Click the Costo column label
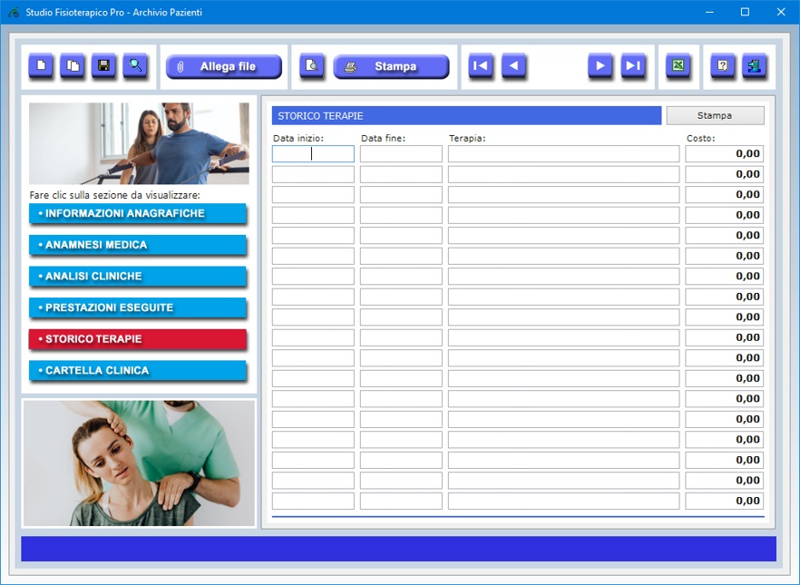The width and height of the screenshot is (800, 585). (x=700, y=138)
